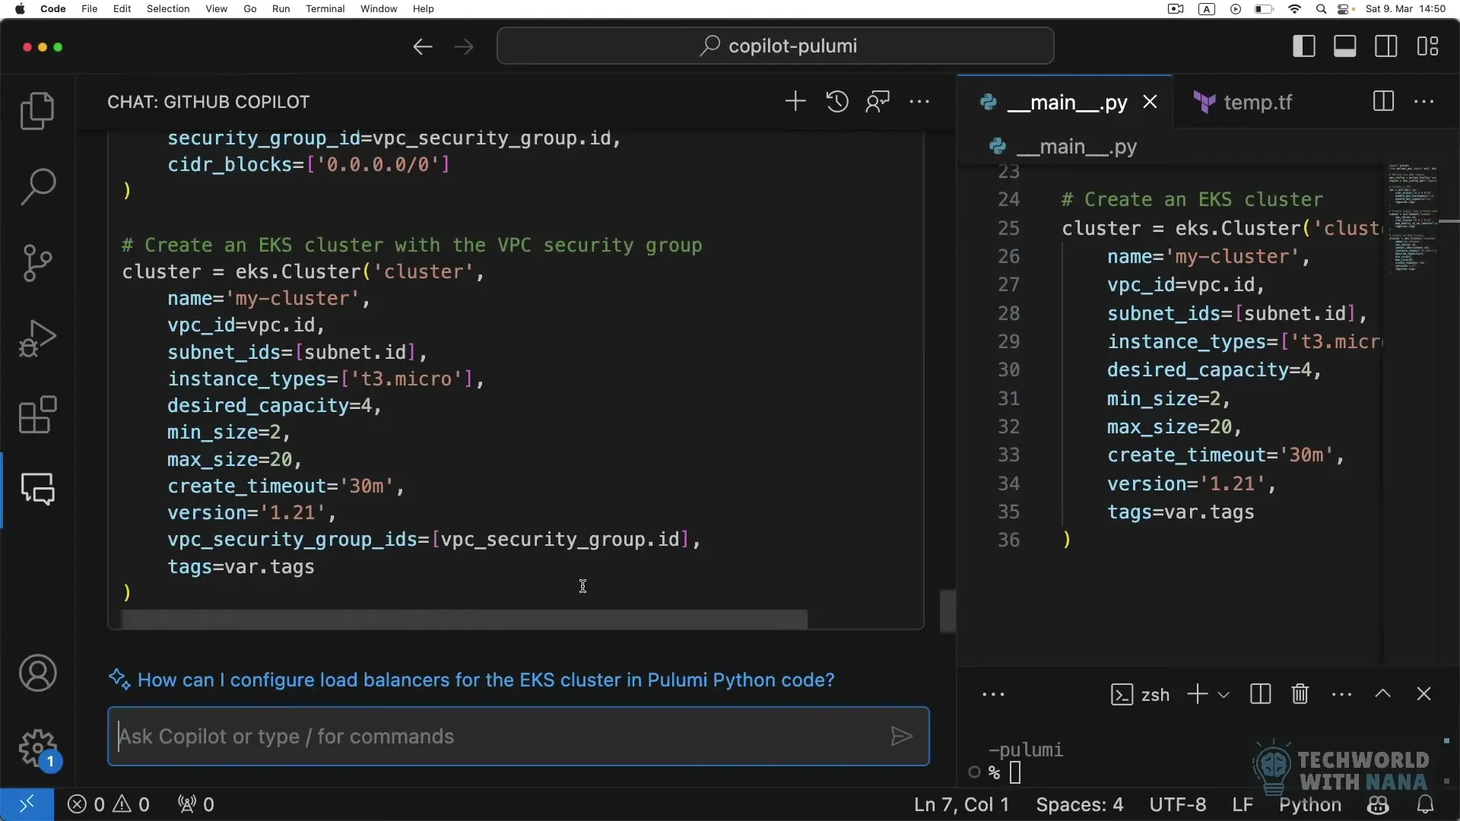Click the chat panel vertical scrollbar thumb
Image resolution: width=1460 pixels, height=821 pixels.
pyautogui.click(x=947, y=610)
